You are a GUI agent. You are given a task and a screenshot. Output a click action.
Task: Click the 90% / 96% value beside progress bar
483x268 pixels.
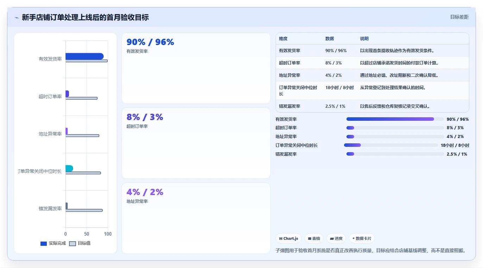(458, 119)
